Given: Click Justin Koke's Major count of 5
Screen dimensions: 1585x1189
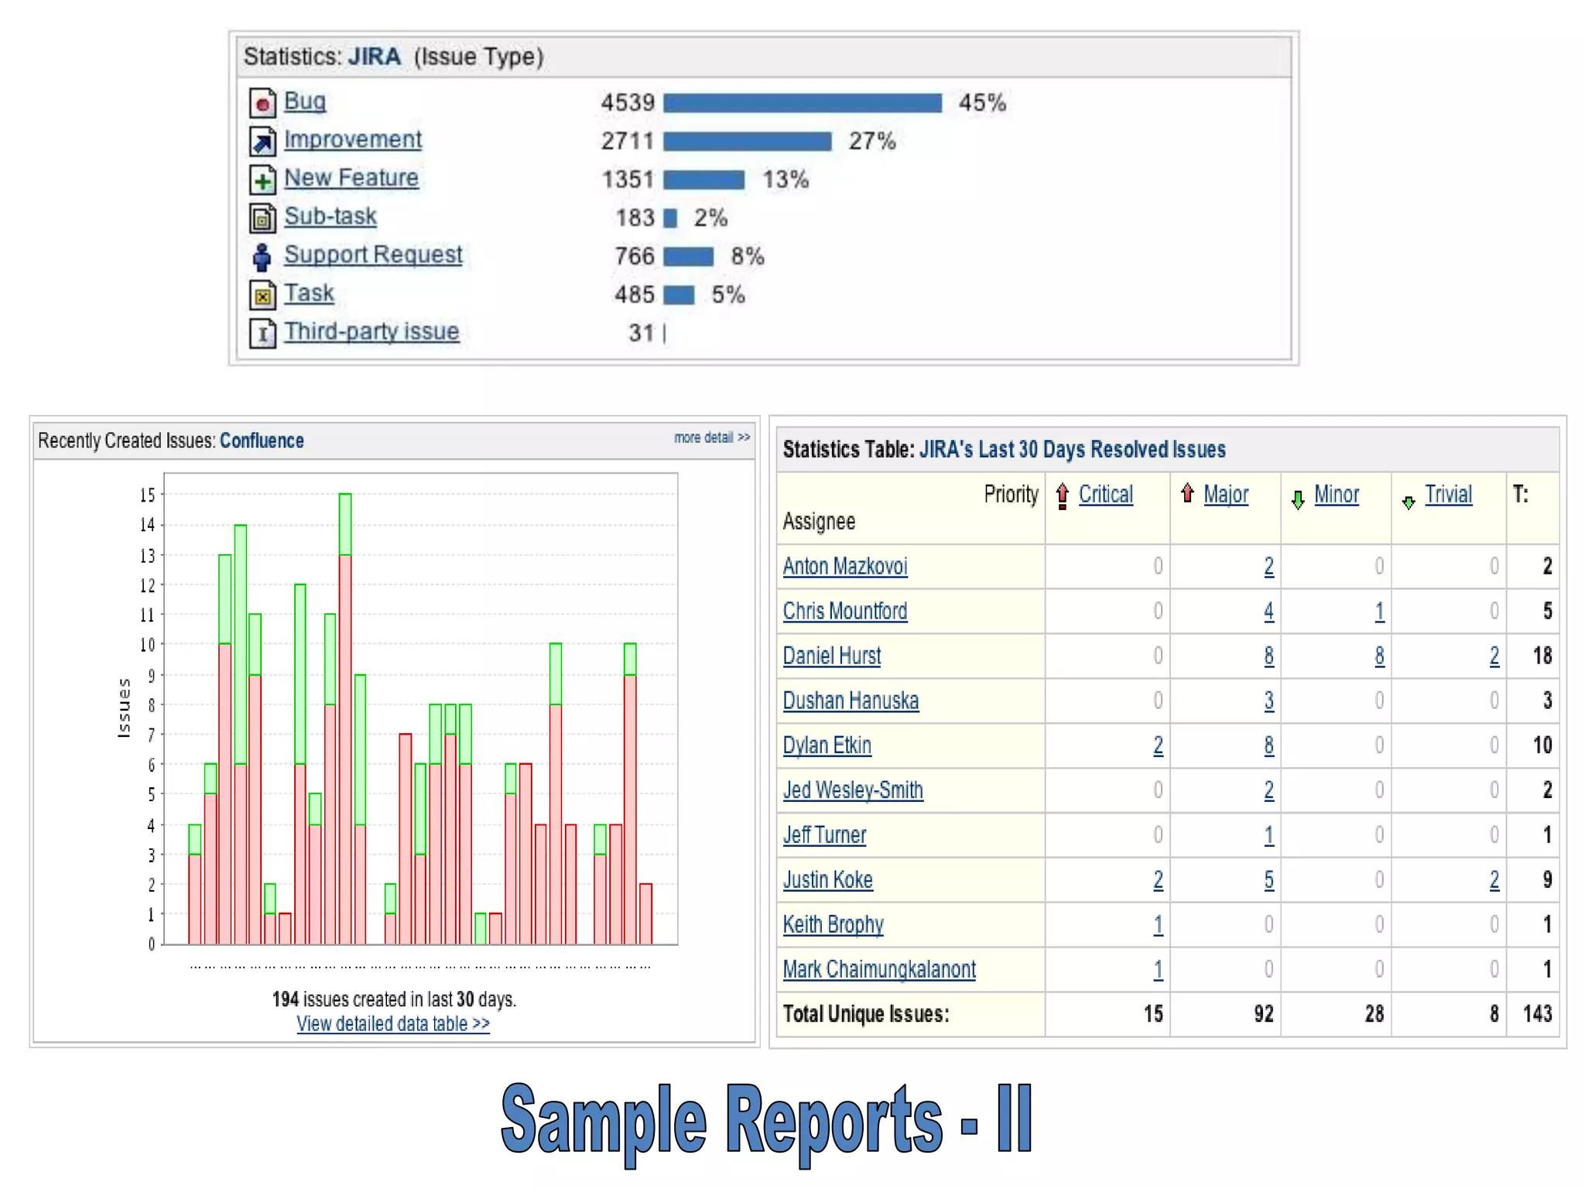Looking at the screenshot, I should click(1268, 880).
